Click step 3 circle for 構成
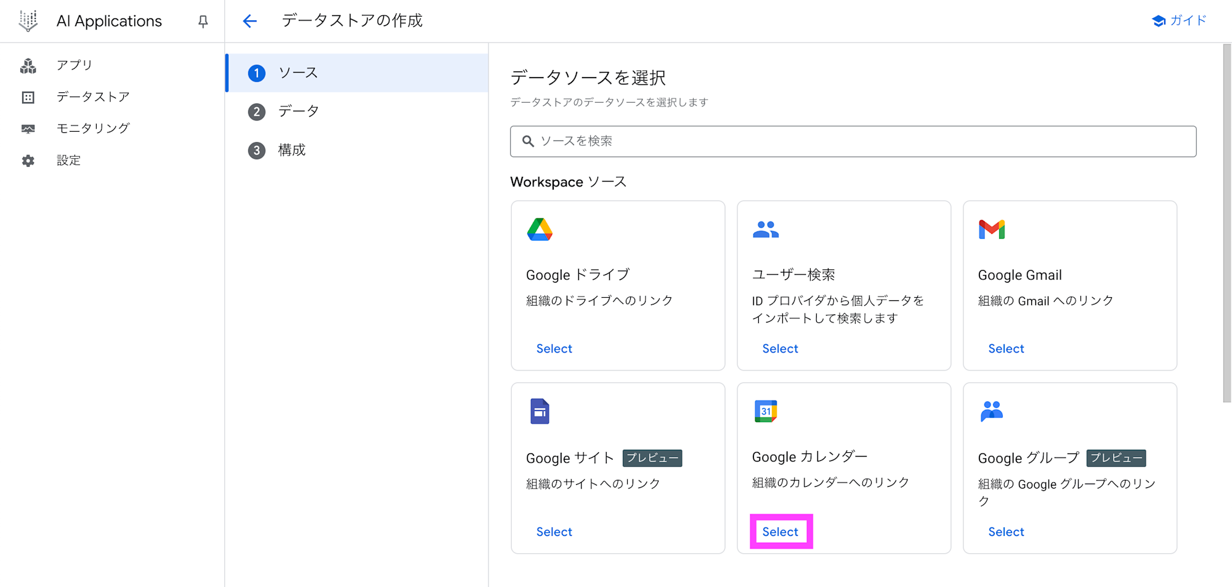The image size is (1232, 587). pyautogui.click(x=257, y=151)
